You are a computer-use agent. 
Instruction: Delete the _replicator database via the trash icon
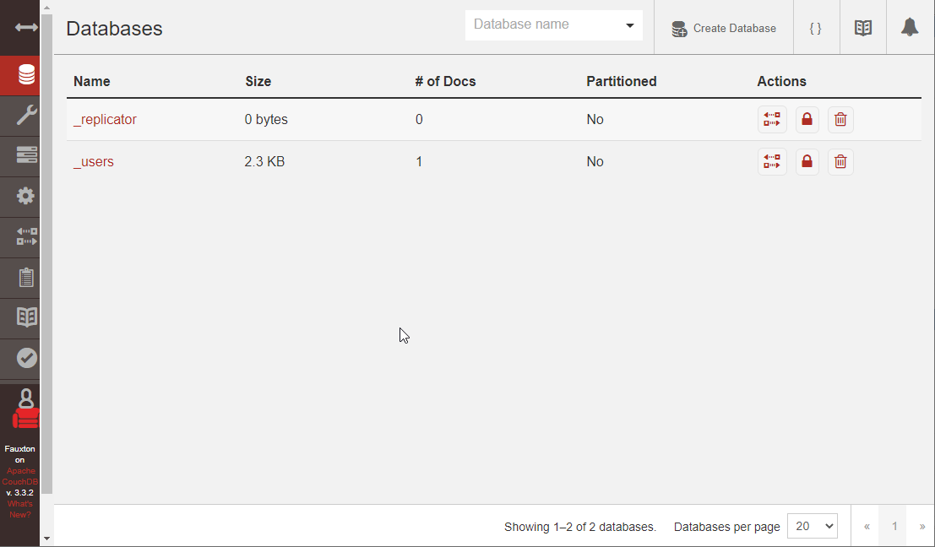[840, 119]
